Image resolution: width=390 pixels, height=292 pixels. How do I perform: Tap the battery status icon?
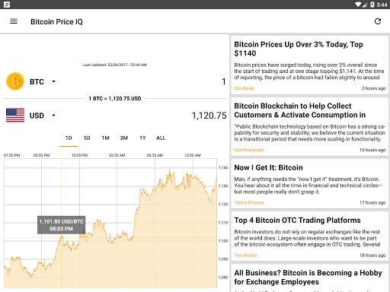[x=372, y=5]
